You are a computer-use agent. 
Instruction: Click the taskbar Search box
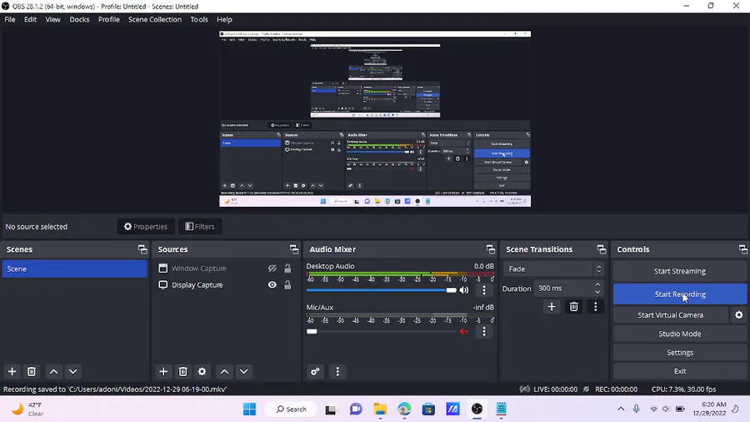coord(292,409)
